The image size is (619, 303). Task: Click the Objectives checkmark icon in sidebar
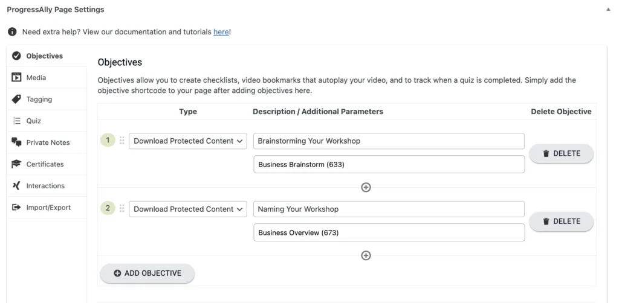16,56
